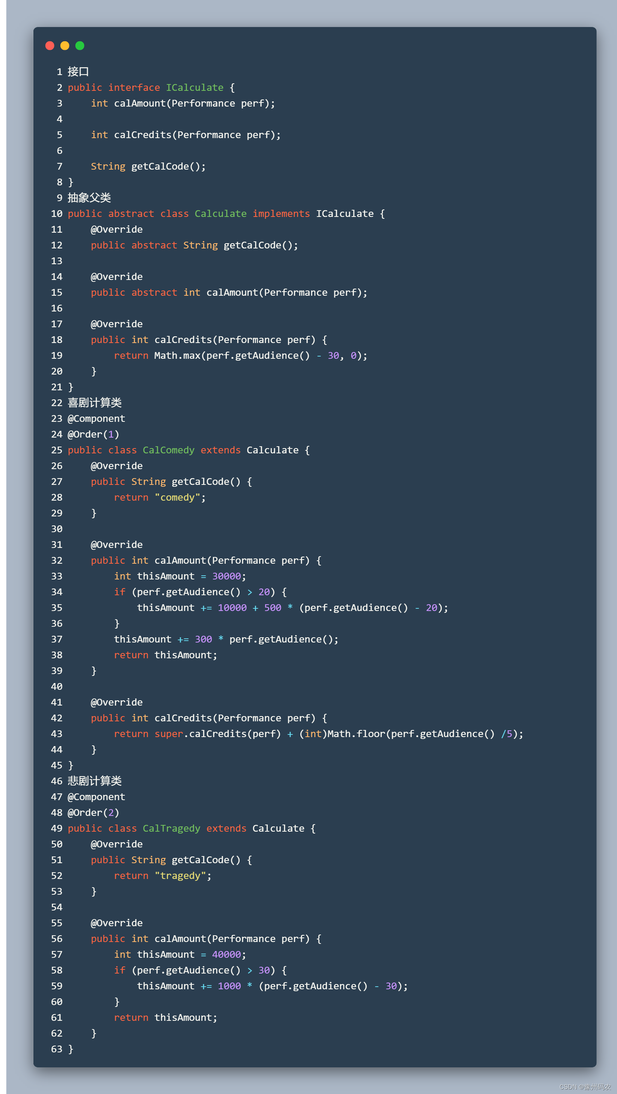Click 'String getCalCode();' on line 7

click(149, 166)
